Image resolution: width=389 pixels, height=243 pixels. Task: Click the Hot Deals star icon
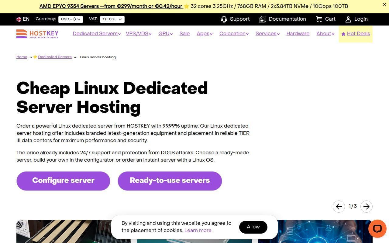click(343, 34)
